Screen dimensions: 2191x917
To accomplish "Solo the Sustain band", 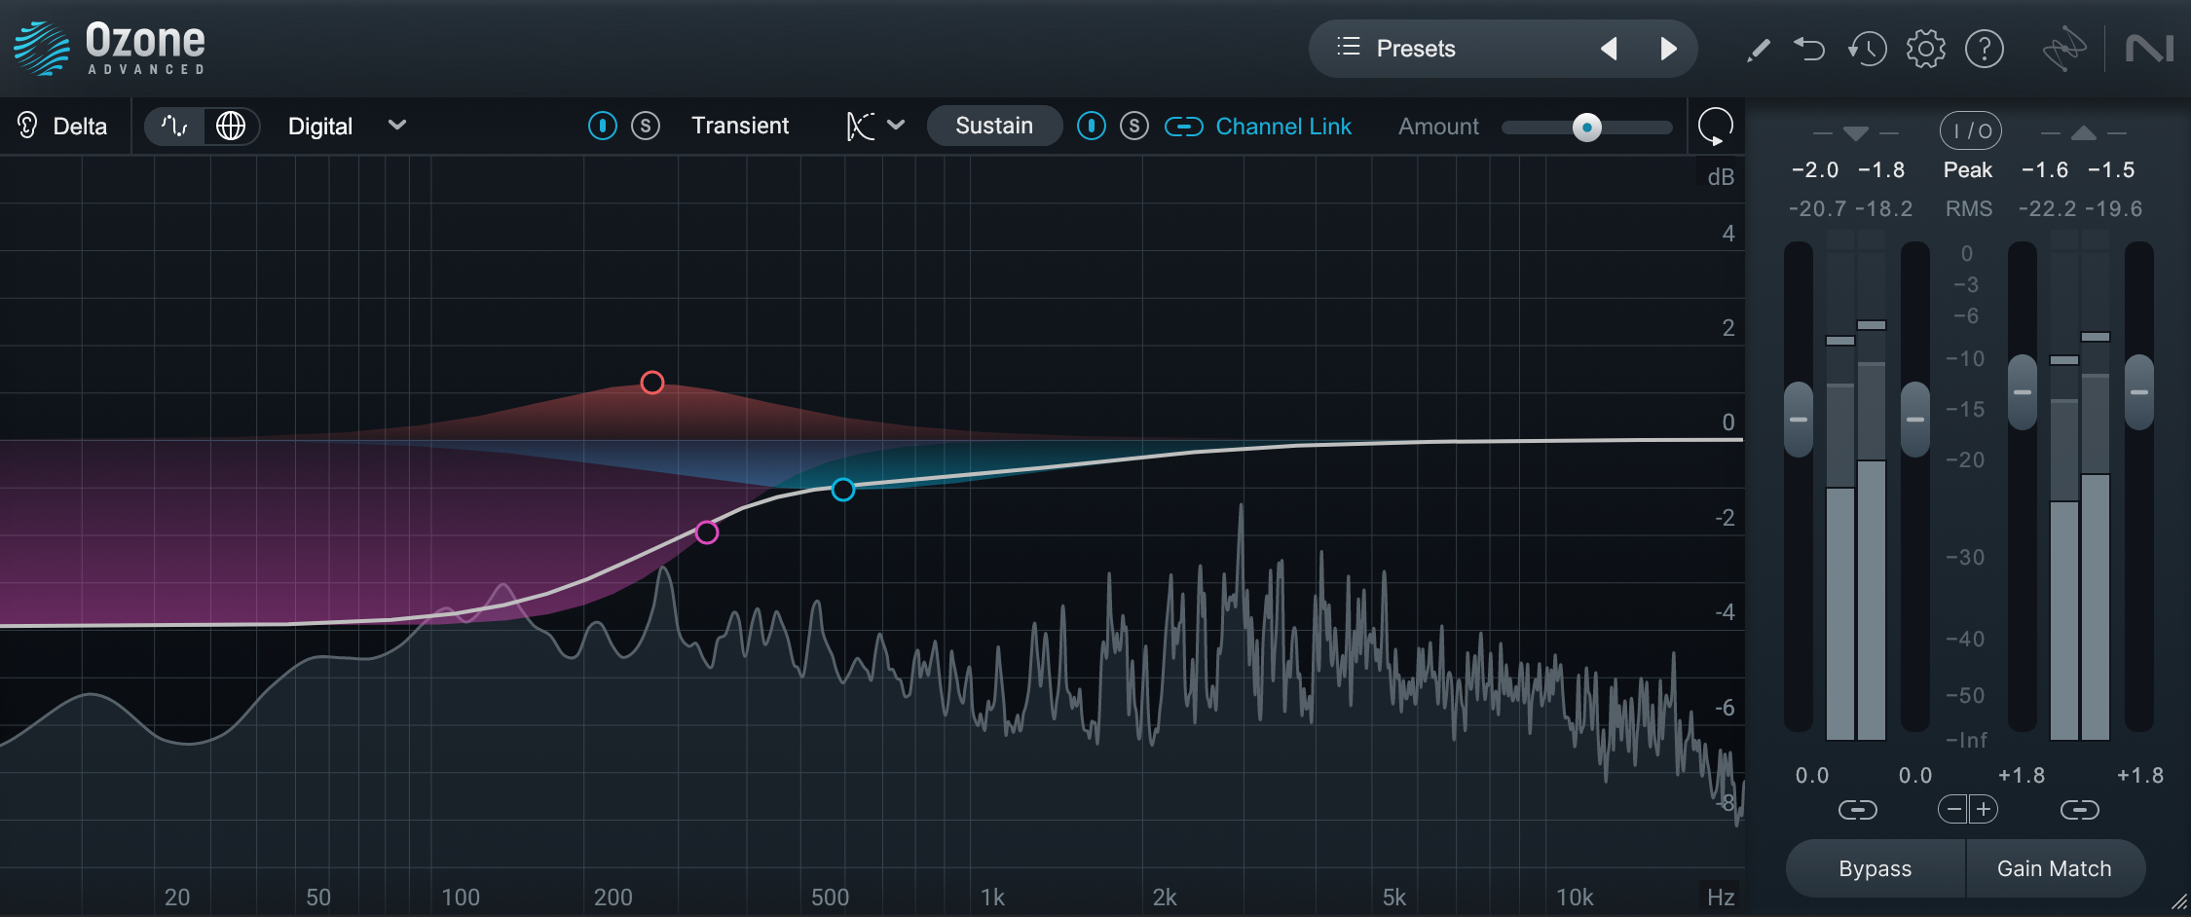I will pos(1134,126).
